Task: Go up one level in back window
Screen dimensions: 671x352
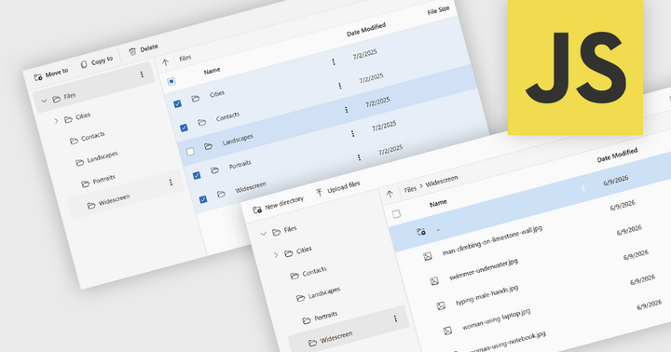Action: 166,62
